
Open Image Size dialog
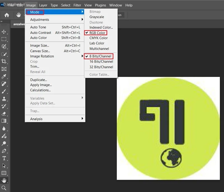[x=55, y=46]
